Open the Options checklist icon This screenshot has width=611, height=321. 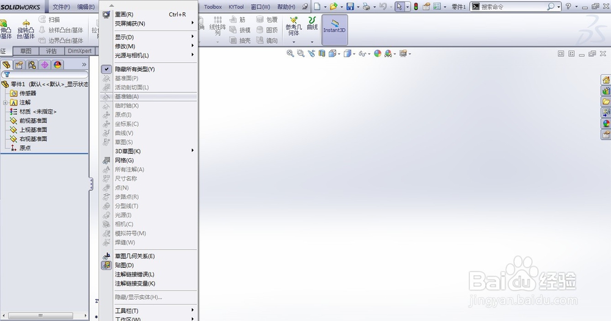pyautogui.click(x=437, y=7)
